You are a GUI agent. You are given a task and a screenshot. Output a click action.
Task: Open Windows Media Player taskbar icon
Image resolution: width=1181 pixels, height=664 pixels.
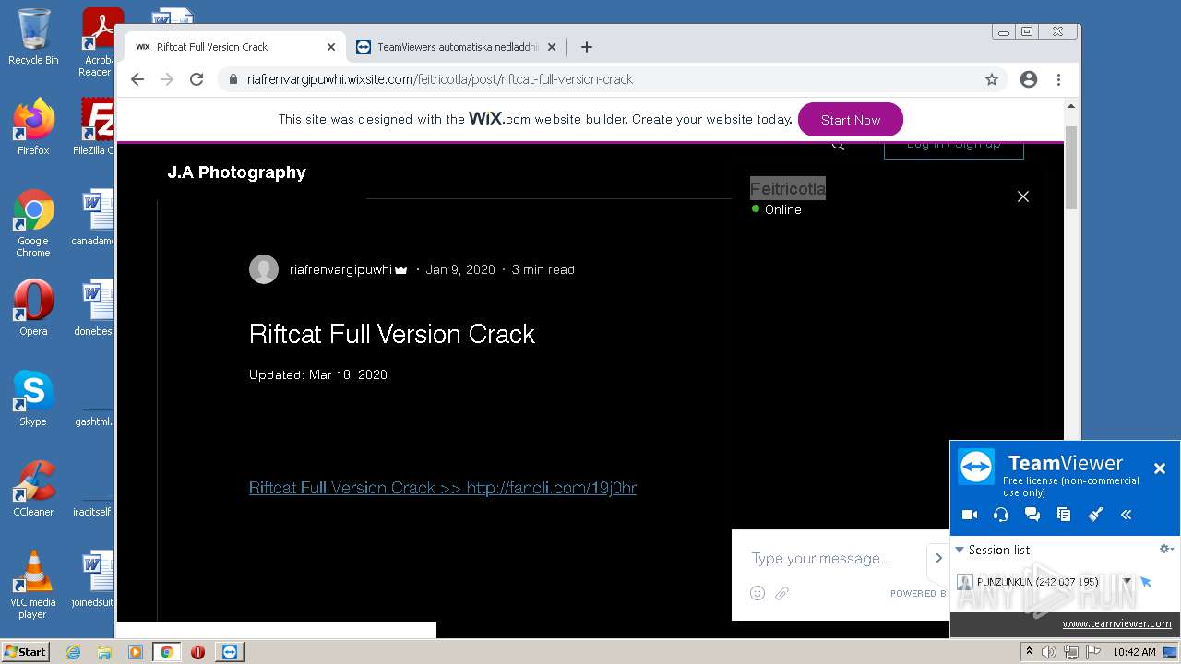136,652
